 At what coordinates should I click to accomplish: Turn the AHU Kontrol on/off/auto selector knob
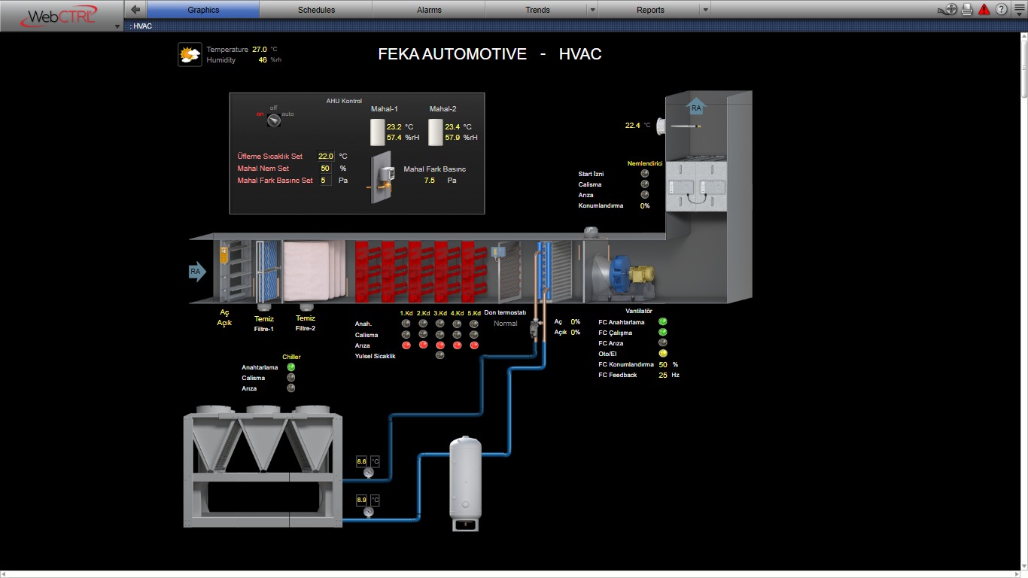tap(274, 119)
